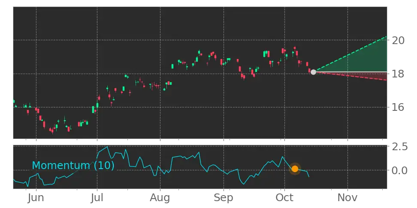This screenshot has width=417, height=208.
Task: Click the Aug date axis label
Action: click(x=160, y=198)
